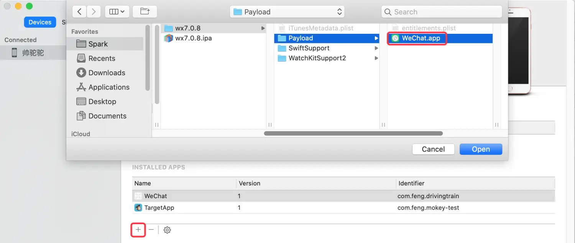575x243 pixels.
Task: Click the Open button
Action: point(481,149)
